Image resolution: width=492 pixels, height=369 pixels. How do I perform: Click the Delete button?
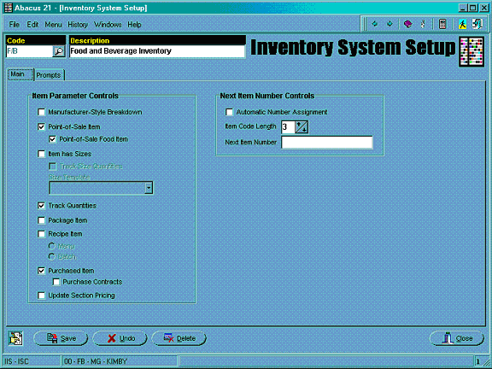pos(179,338)
